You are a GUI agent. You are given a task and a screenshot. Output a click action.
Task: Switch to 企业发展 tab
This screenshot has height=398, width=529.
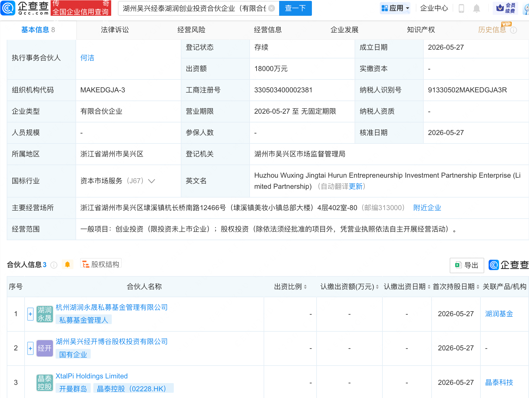[x=344, y=30]
